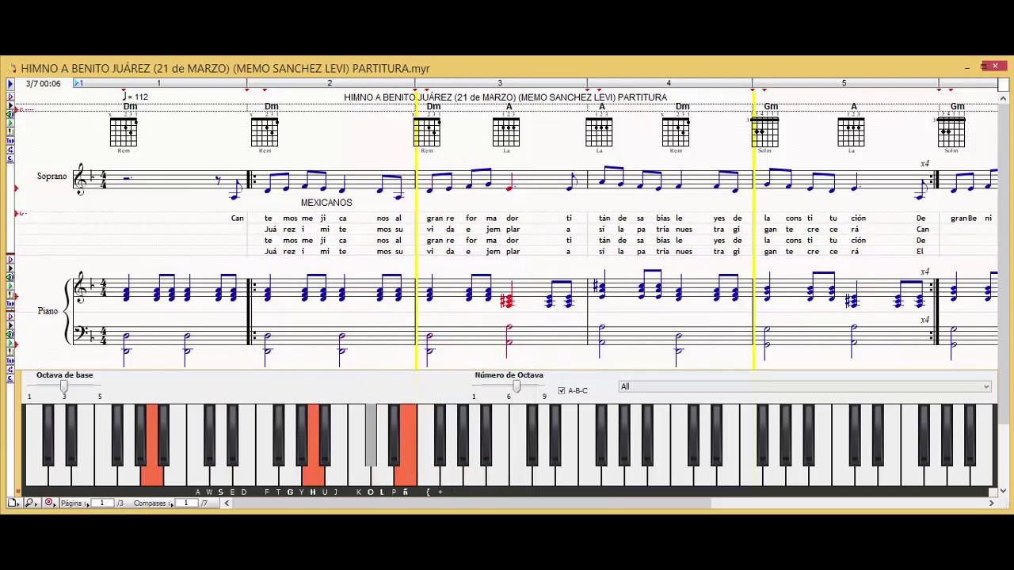1014x570 pixels.
Task: Click the vertical scrollbar down arrow
Action: tap(1004, 491)
